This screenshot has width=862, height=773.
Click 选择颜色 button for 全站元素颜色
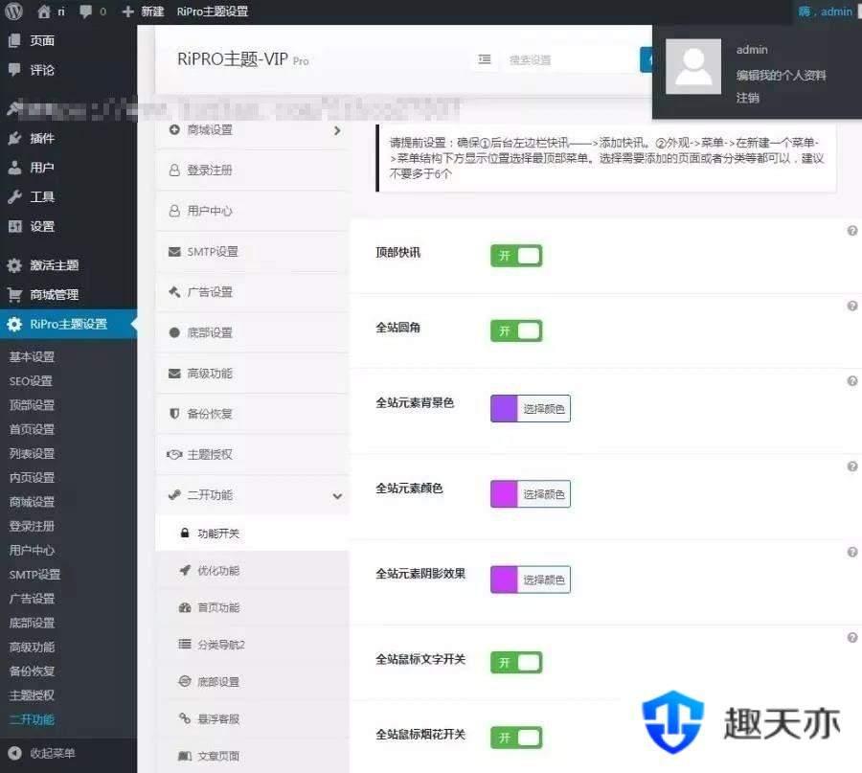coord(544,493)
